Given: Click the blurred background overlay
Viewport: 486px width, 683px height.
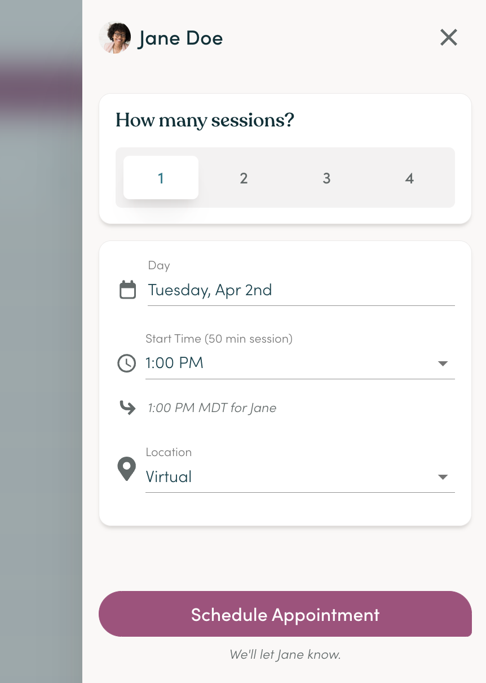Looking at the screenshot, I should (41, 342).
